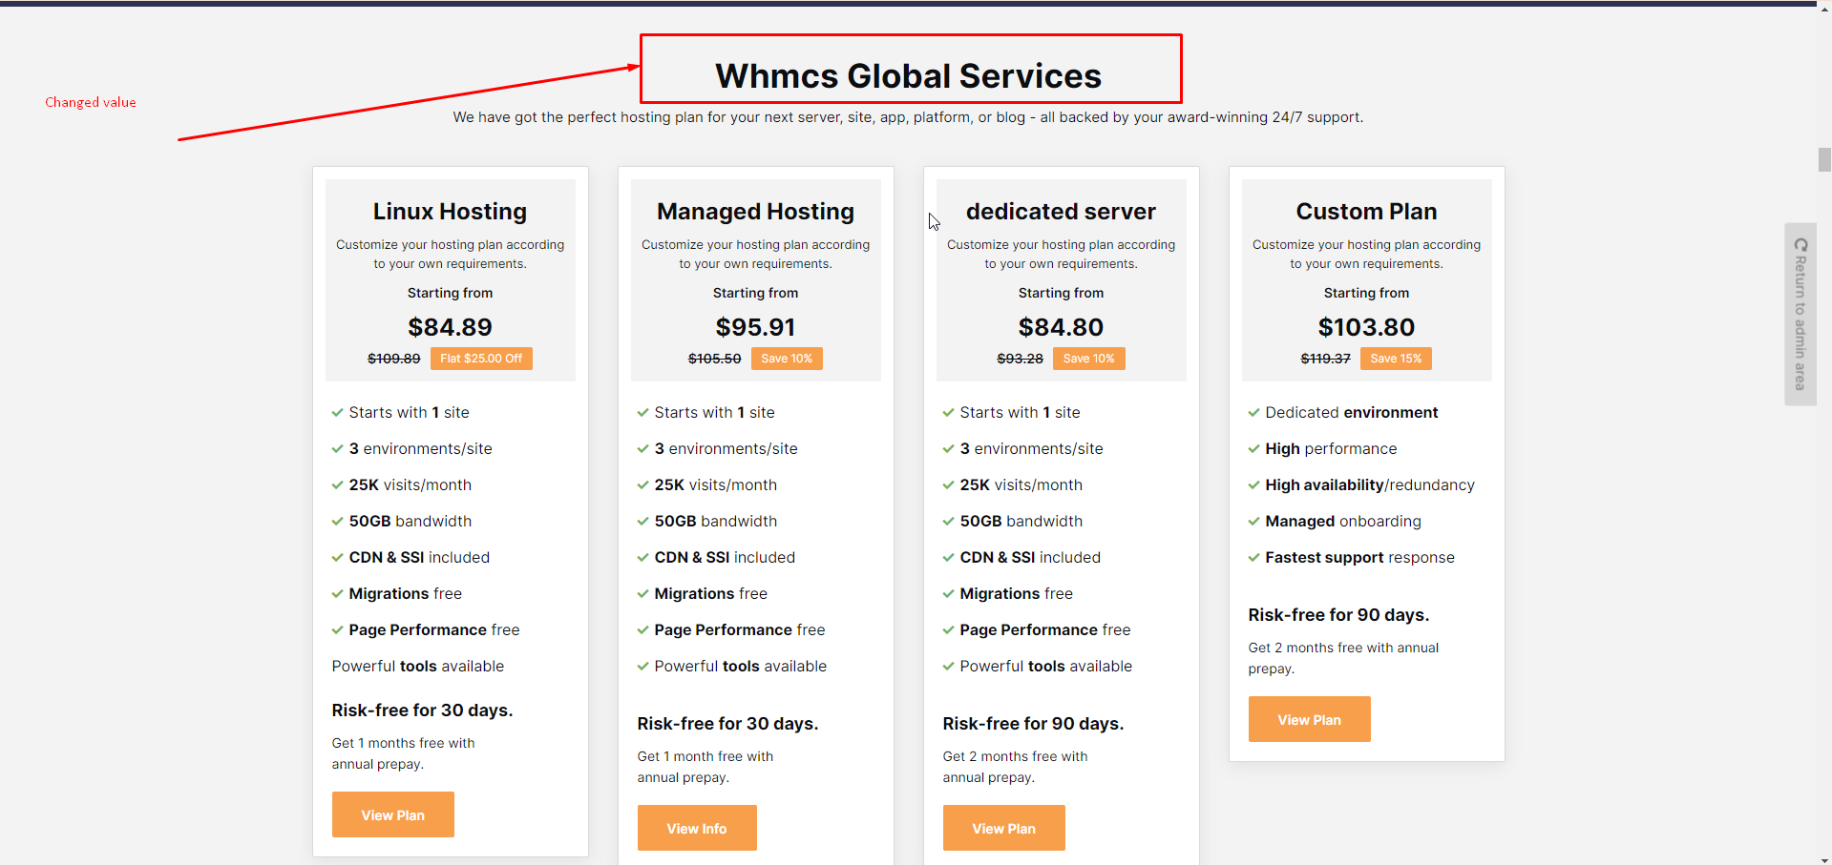Select View Plan in Custom Plan card

(1309, 719)
